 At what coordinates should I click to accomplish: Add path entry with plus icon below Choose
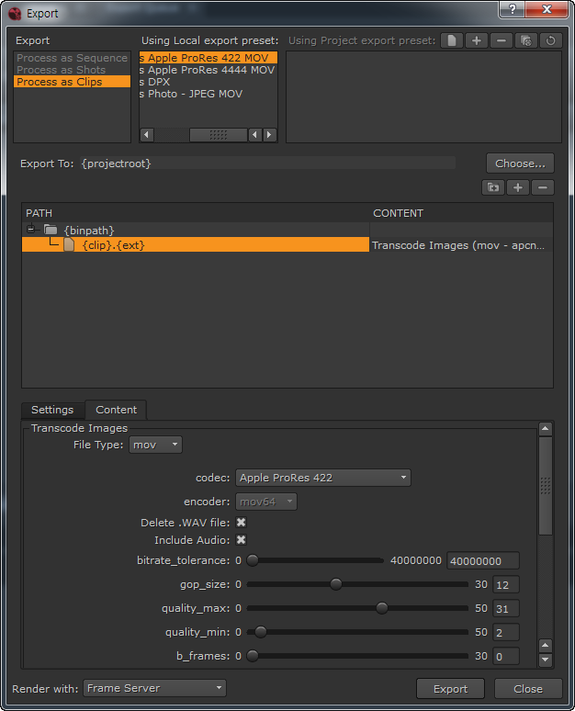[518, 187]
